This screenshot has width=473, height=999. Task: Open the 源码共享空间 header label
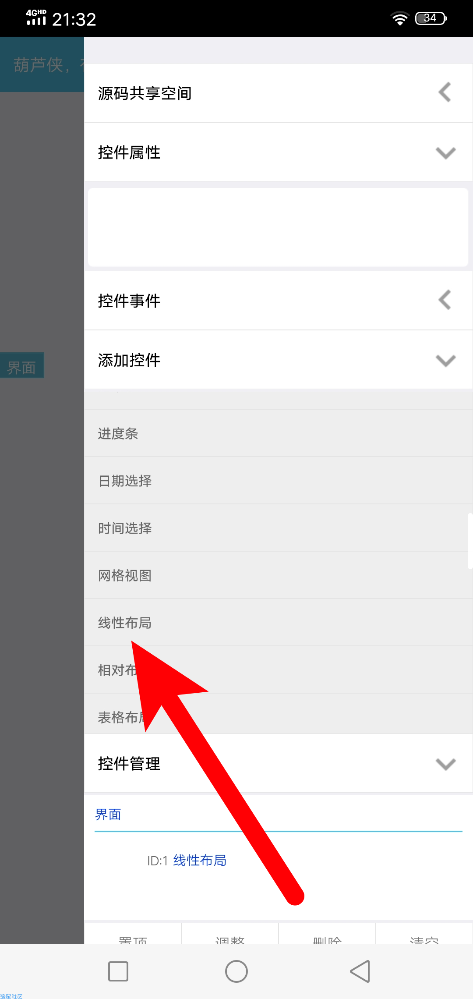[145, 93]
